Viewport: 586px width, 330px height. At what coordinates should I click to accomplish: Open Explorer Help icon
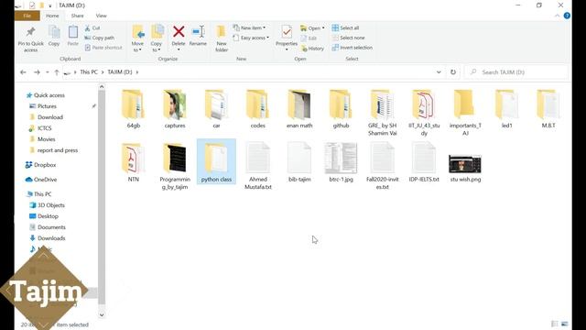point(567,16)
